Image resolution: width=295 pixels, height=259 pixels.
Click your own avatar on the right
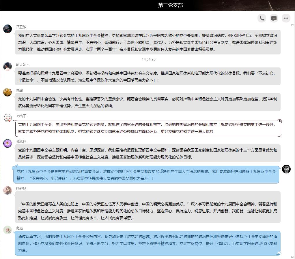(x=286, y=169)
